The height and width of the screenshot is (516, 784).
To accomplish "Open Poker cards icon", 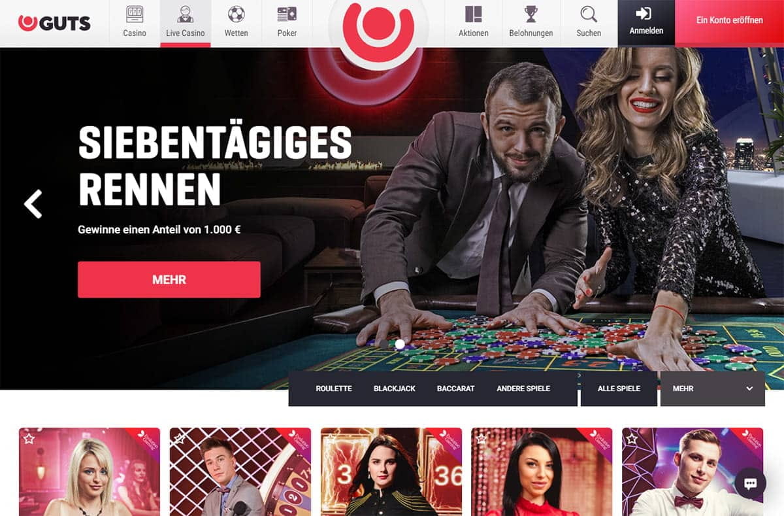I will 287,14.
